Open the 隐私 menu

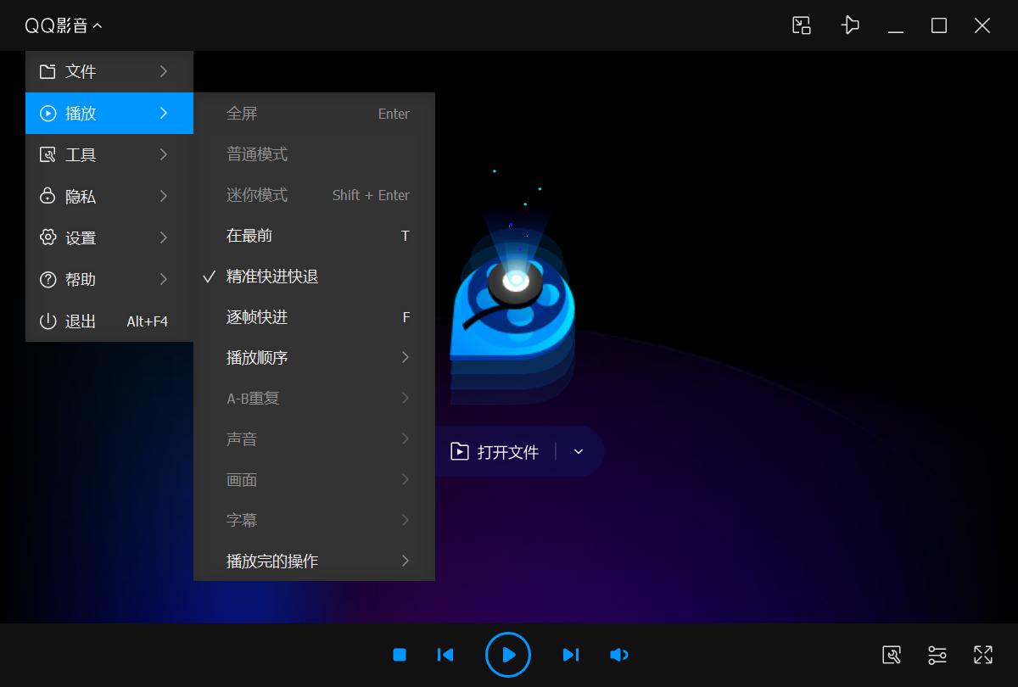[81, 196]
